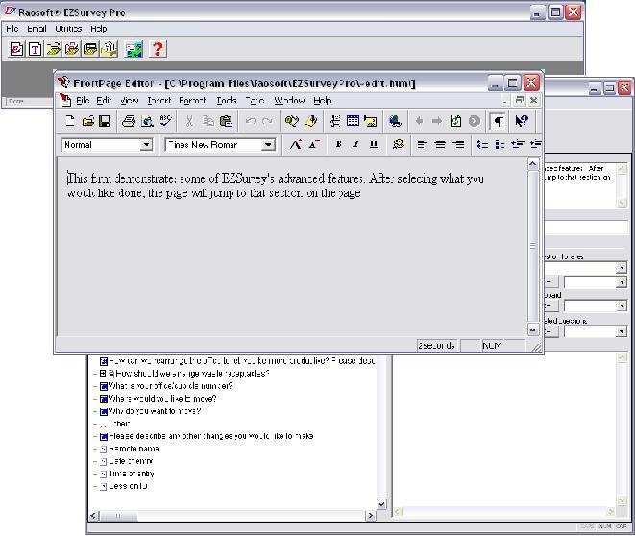Open Utilities menu in EZSurvey Pro window
Screen dimensions: 635x536
click(68, 29)
